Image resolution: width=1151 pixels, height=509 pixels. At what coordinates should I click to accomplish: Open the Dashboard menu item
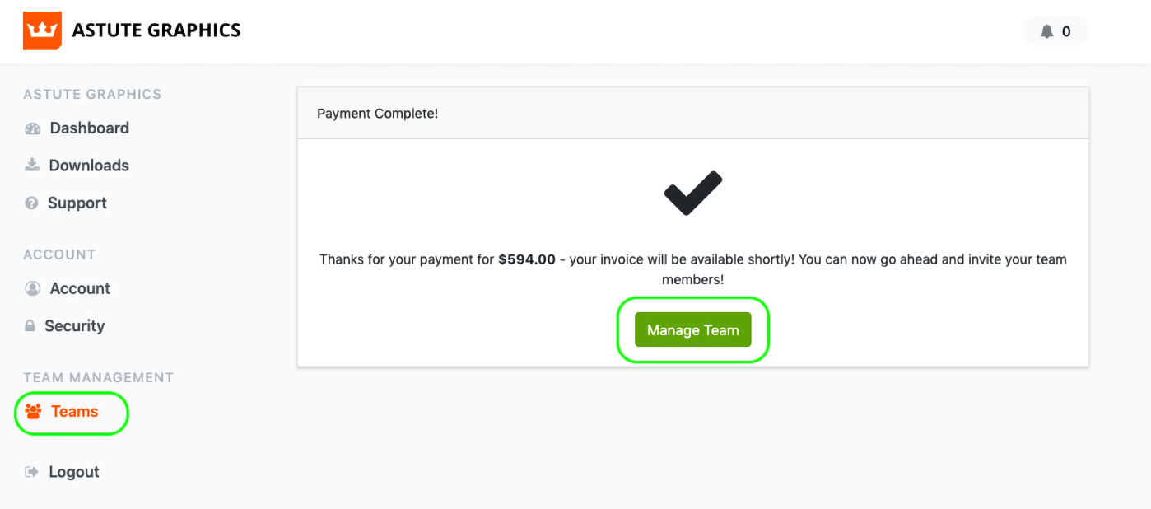pyautogui.click(x=89, y=128)
